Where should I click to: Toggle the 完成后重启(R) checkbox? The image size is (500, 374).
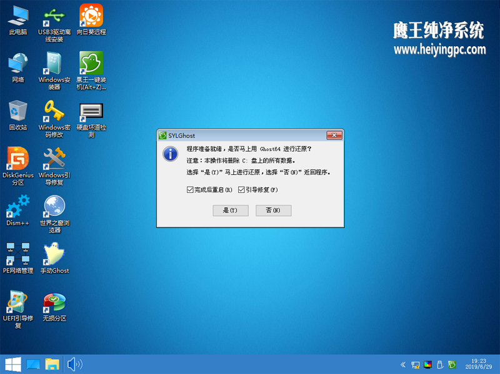click(190, 190)
